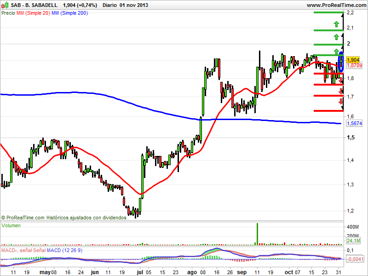Image resolution: width=368 pixels, height=276 pixels.
Task: Select the 'SAB - B. SABADELL' chart title
Action: (34, 5)
